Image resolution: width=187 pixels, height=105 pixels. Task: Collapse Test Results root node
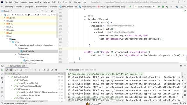coord(6,74)
